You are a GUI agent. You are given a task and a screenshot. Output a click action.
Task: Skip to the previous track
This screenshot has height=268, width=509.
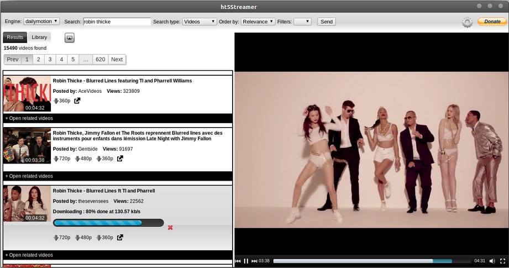238,261
